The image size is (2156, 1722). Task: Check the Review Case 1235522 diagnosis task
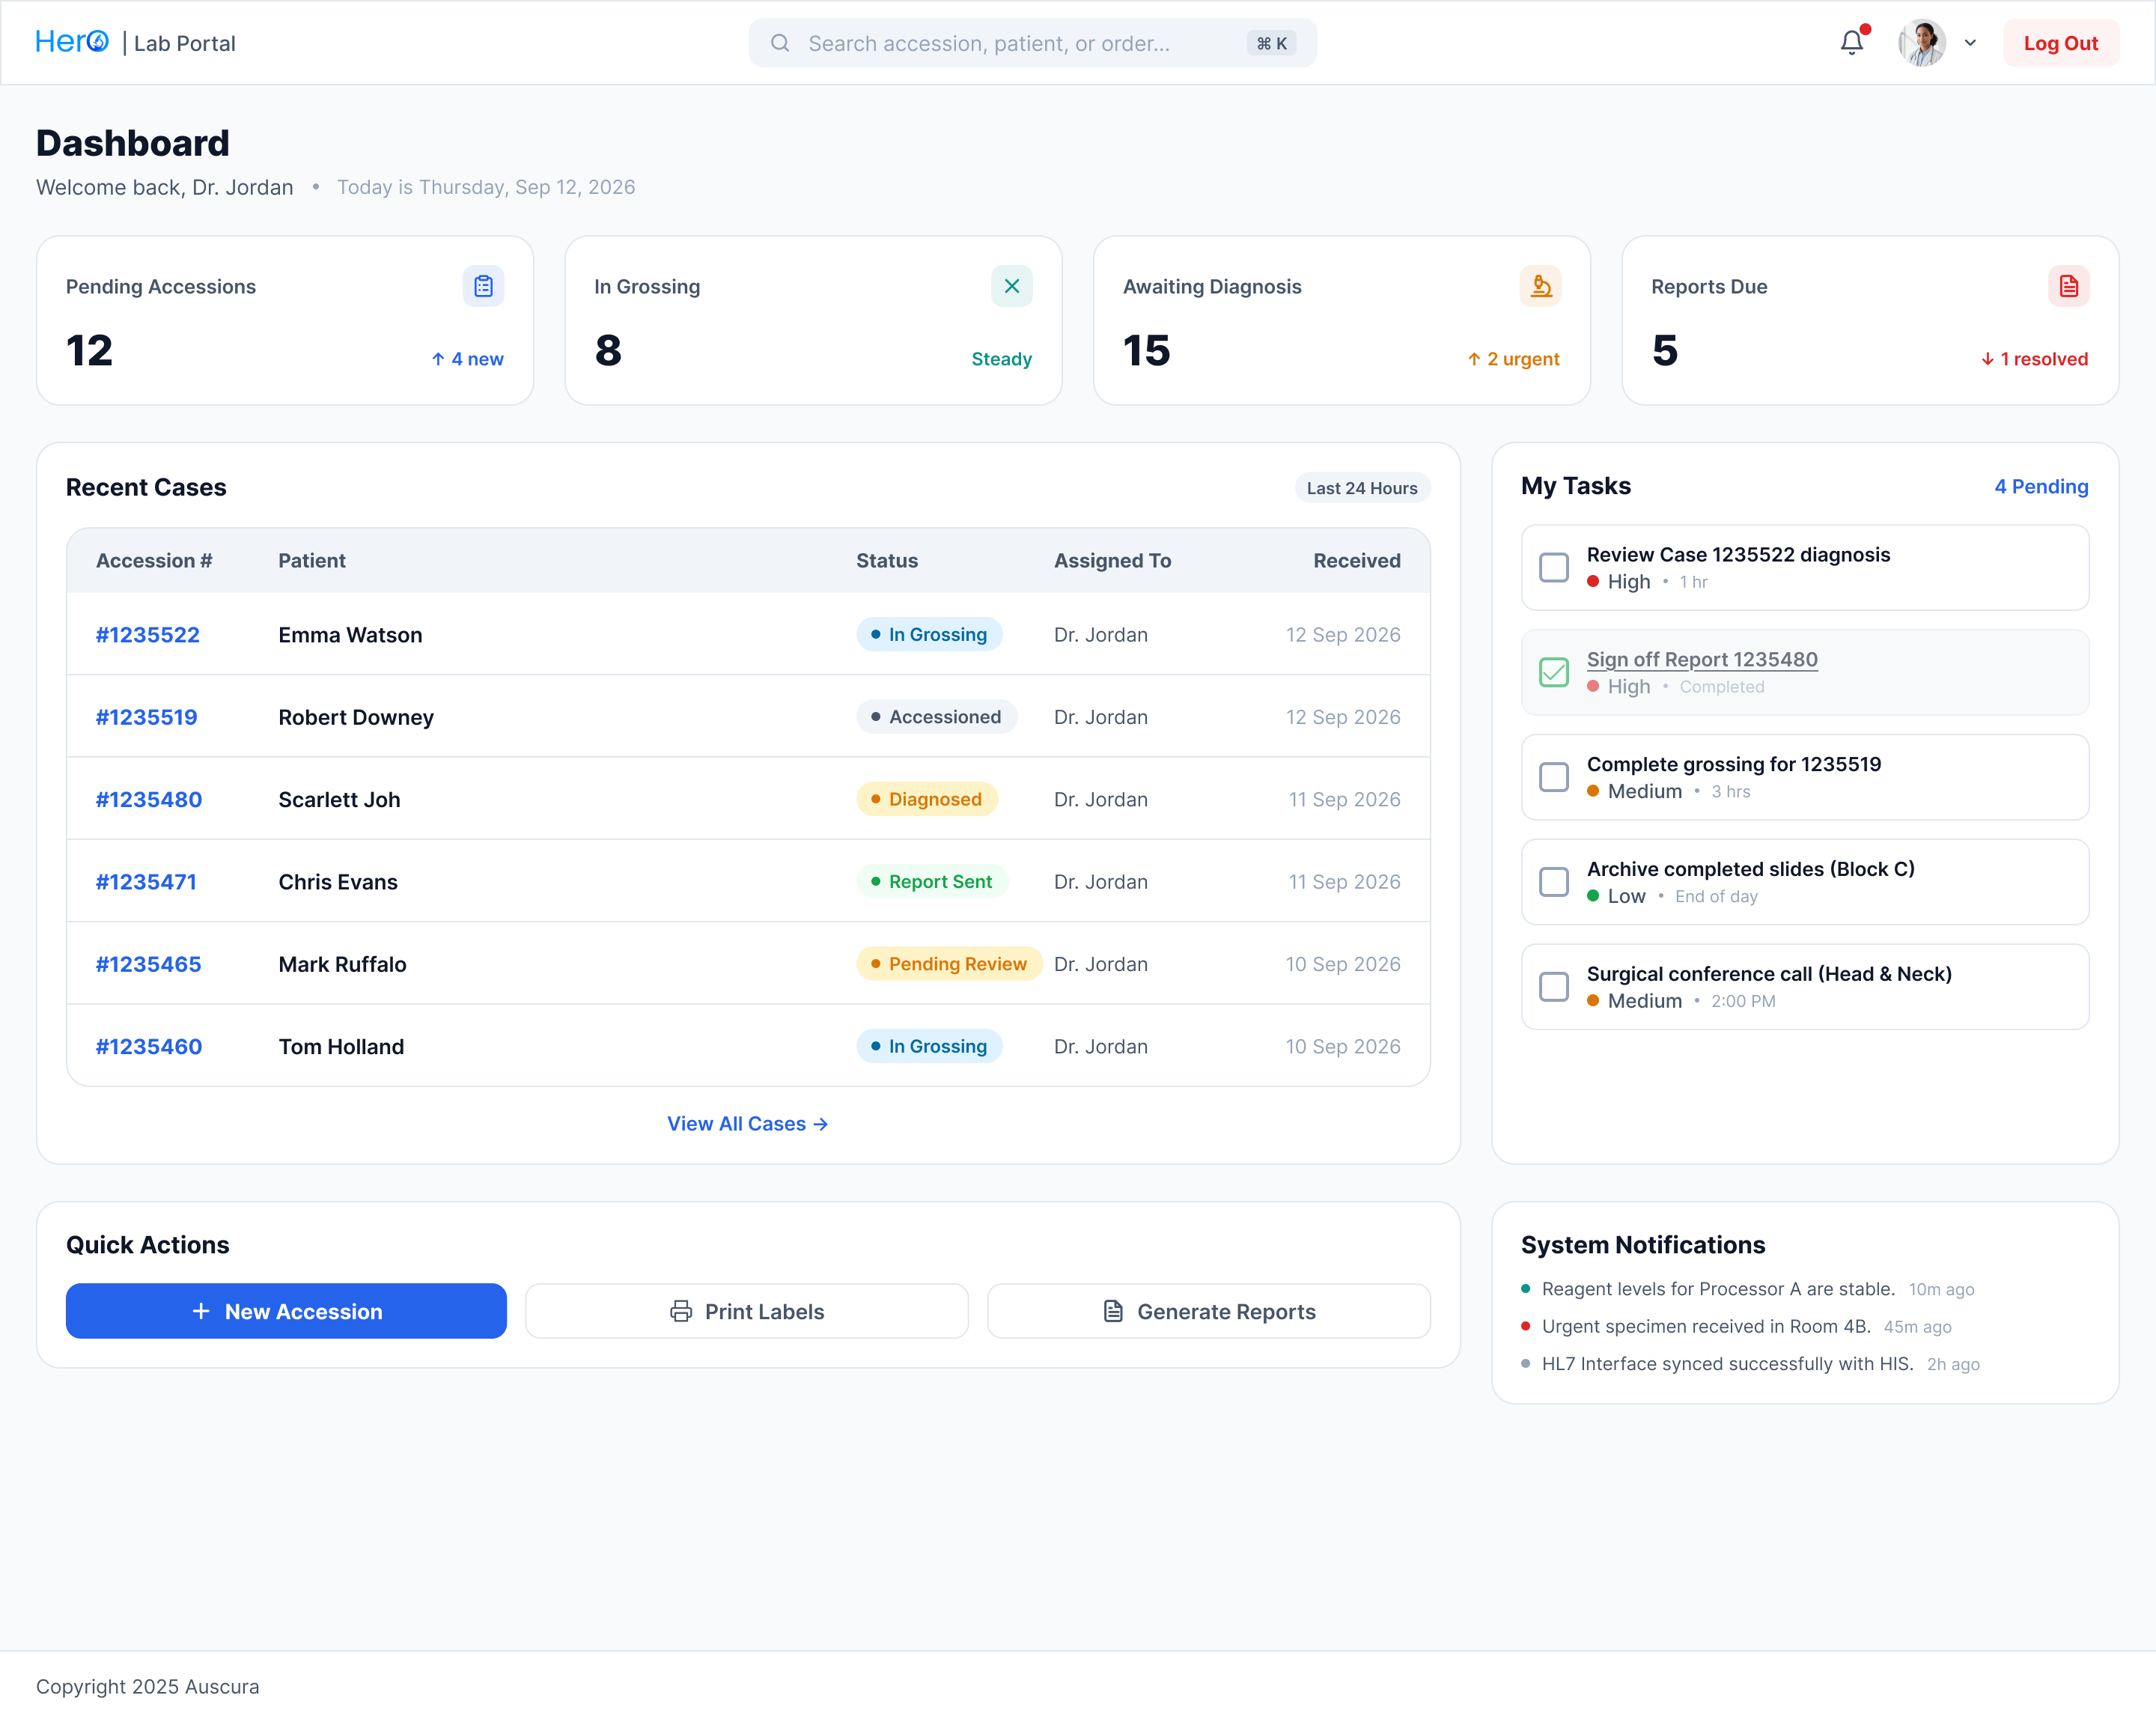pyautogui.click(x=1554, y=567)
